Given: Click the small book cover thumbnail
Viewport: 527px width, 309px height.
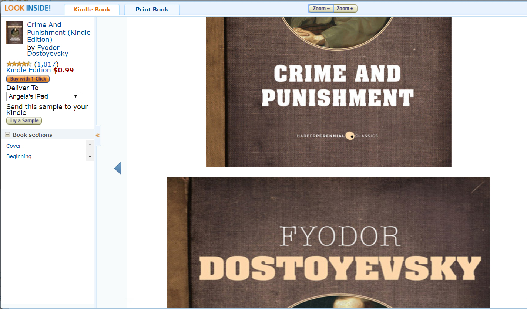Looking at the screenshot, I should 14,33.
